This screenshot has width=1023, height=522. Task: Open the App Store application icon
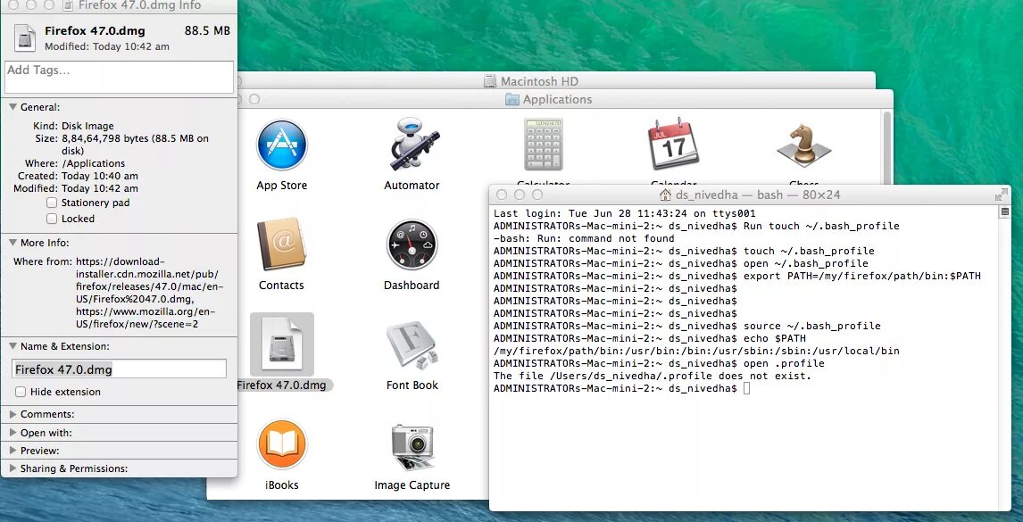tap(281, 145)
